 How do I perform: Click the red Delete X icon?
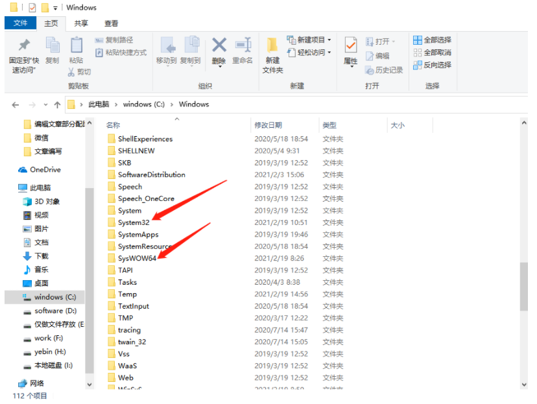click(x=219, y=45)
